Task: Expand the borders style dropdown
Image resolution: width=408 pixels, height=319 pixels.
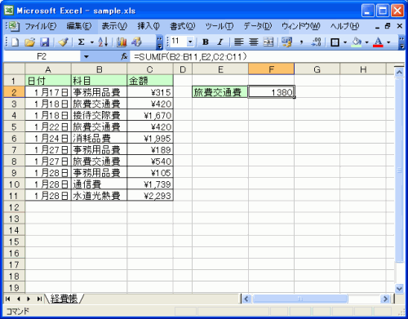Action: point(345,42)
